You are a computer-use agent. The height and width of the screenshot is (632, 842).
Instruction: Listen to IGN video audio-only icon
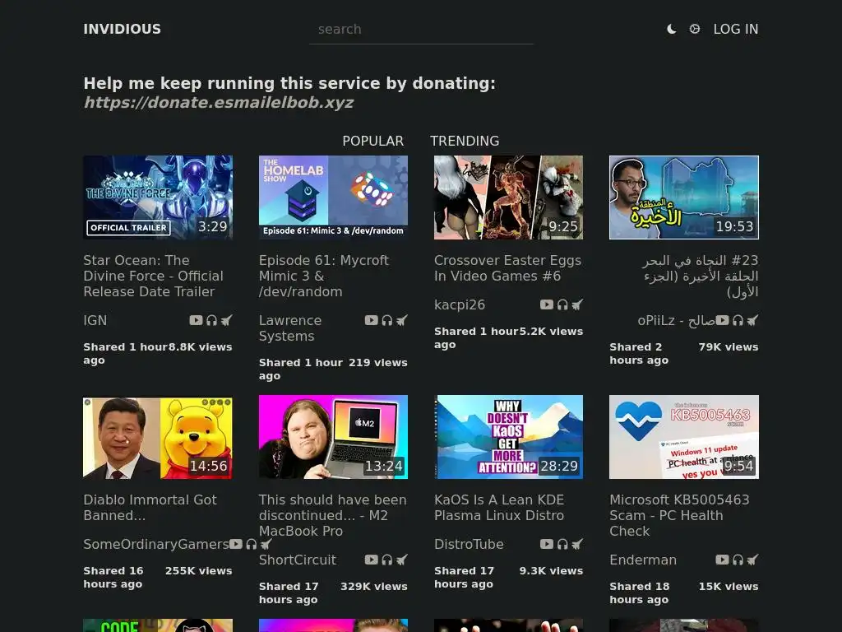211,320
